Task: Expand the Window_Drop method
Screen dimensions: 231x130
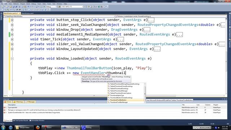Action: point(12,30)
